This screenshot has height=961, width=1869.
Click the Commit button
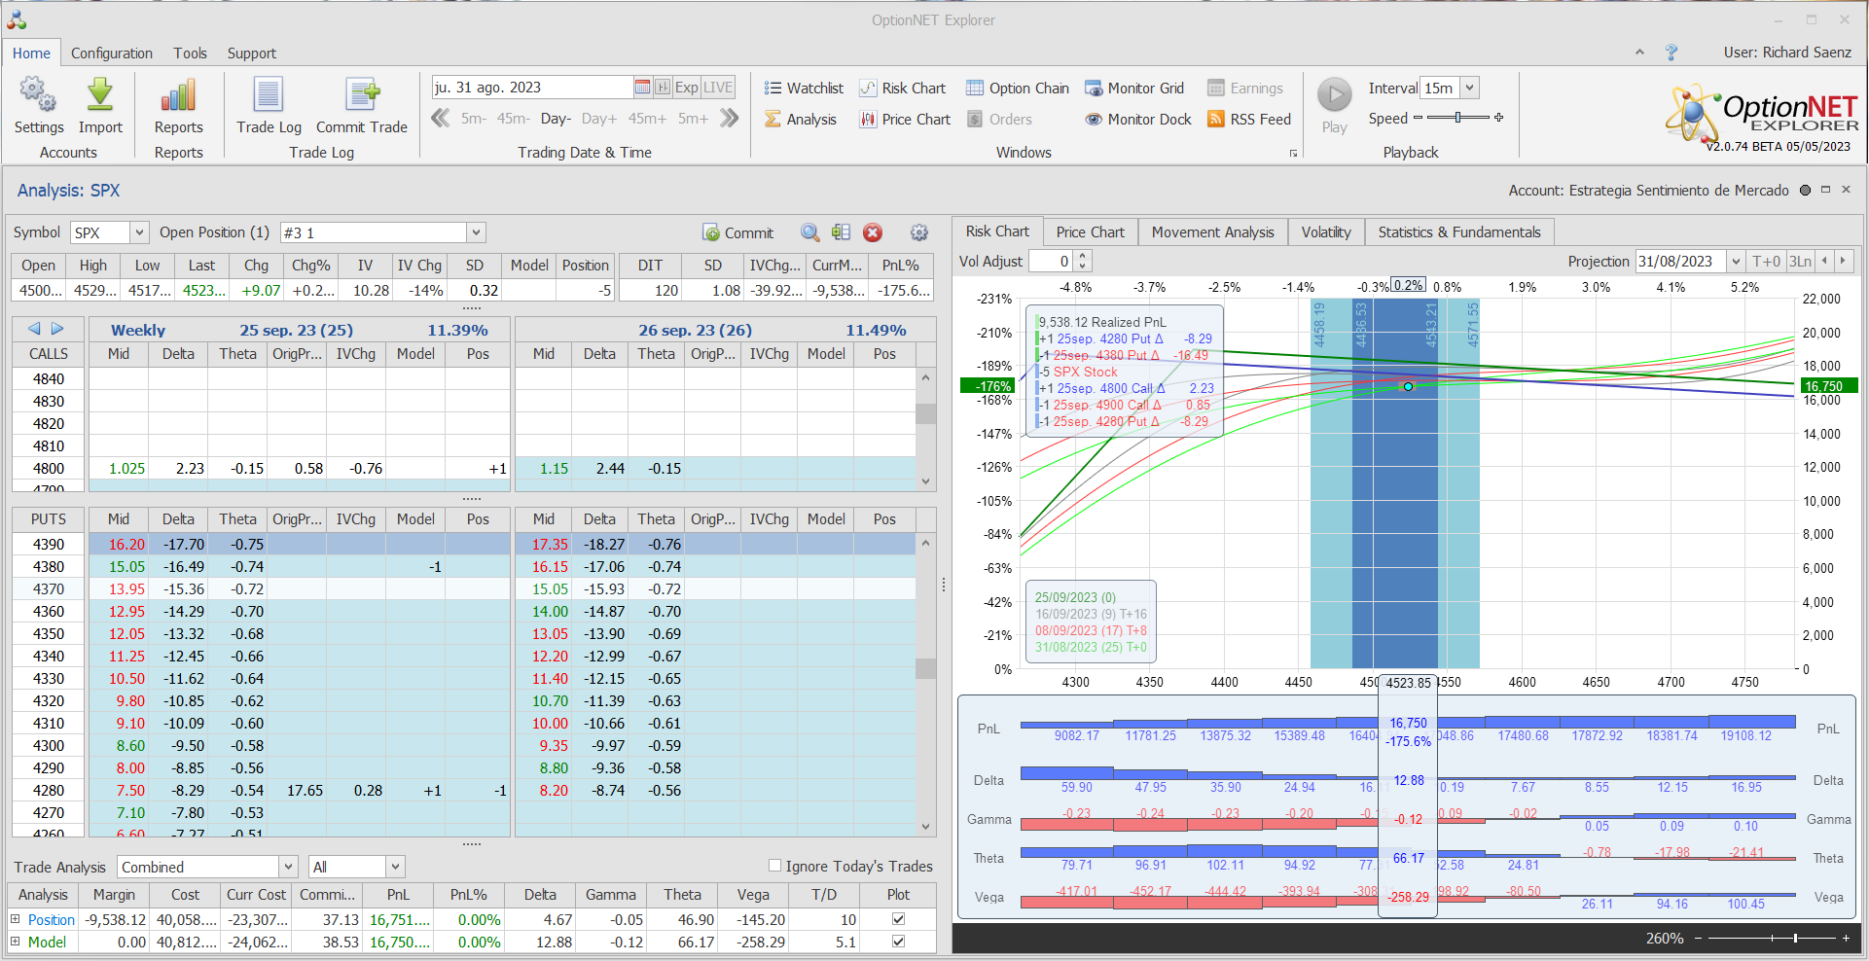(738, 232)
